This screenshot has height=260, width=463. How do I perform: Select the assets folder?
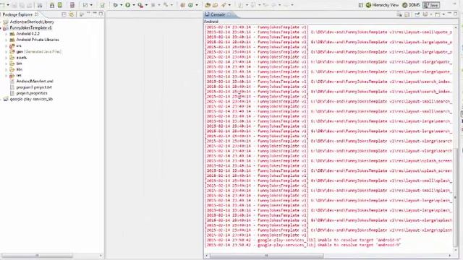pyautogui.click(x=21, y=58)
